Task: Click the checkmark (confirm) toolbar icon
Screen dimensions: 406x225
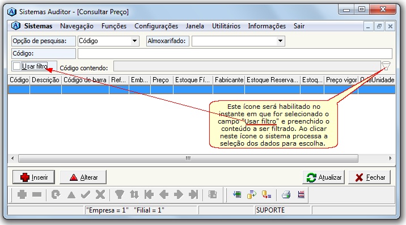Action: click(86, 194)
